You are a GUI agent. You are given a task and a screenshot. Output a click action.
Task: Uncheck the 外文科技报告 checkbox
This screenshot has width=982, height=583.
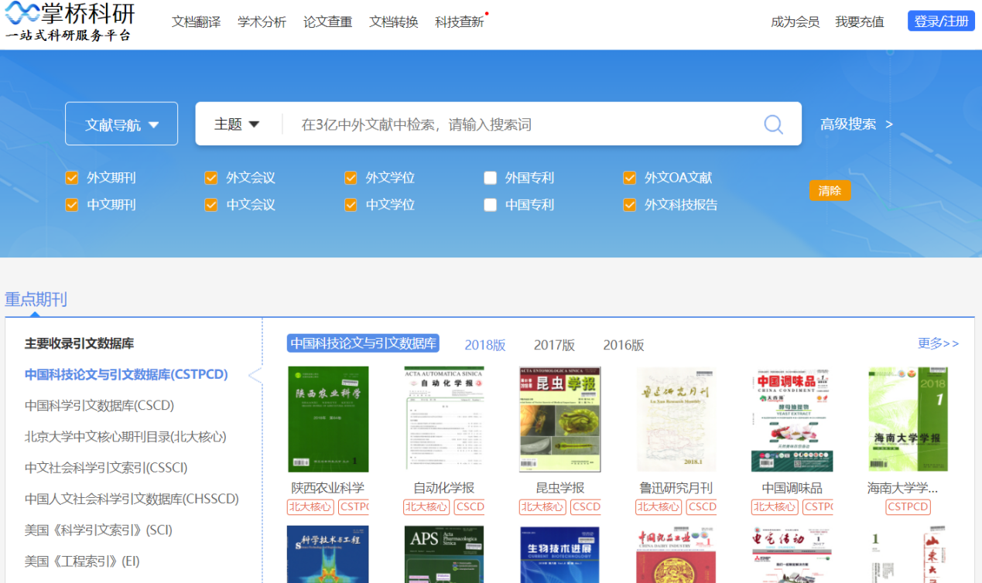629,205
